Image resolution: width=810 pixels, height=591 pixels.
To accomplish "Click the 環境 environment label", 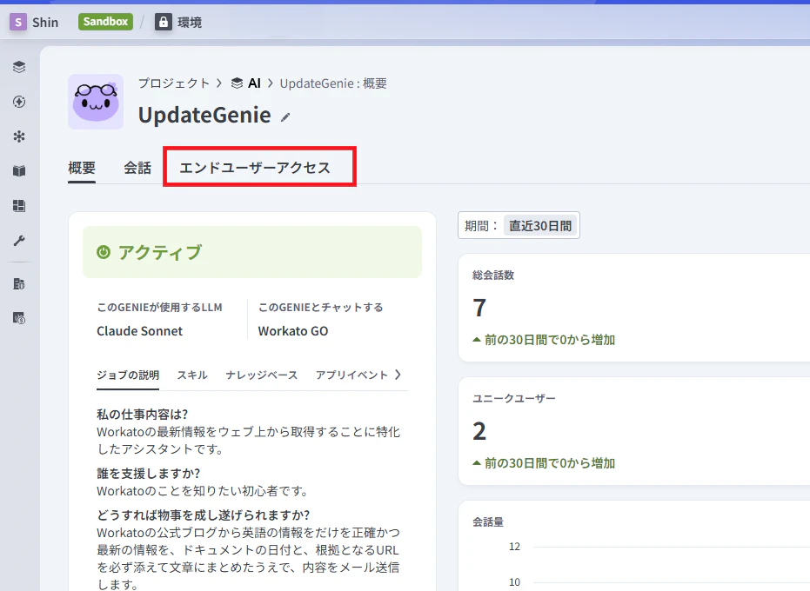I will point(190,23).
